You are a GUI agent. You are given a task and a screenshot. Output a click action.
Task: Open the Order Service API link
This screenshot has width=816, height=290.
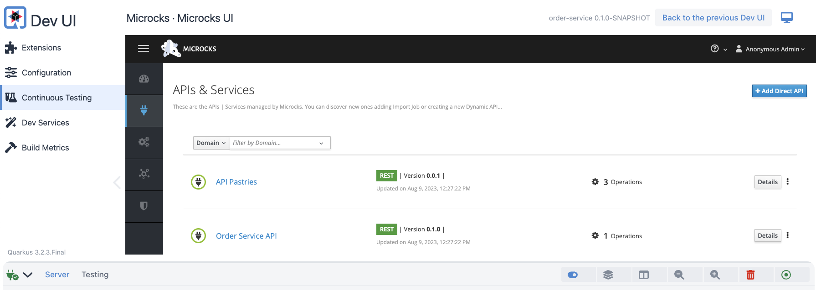click(x=246, y=236)
